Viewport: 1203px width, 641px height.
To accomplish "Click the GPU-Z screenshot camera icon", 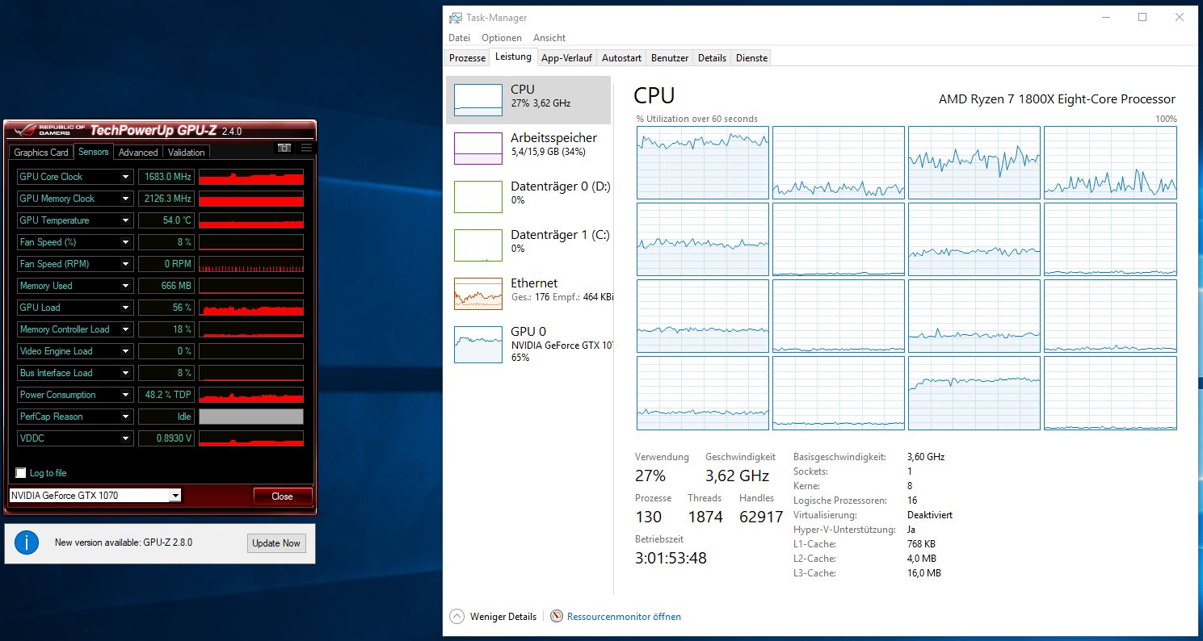I will [284, 149].
